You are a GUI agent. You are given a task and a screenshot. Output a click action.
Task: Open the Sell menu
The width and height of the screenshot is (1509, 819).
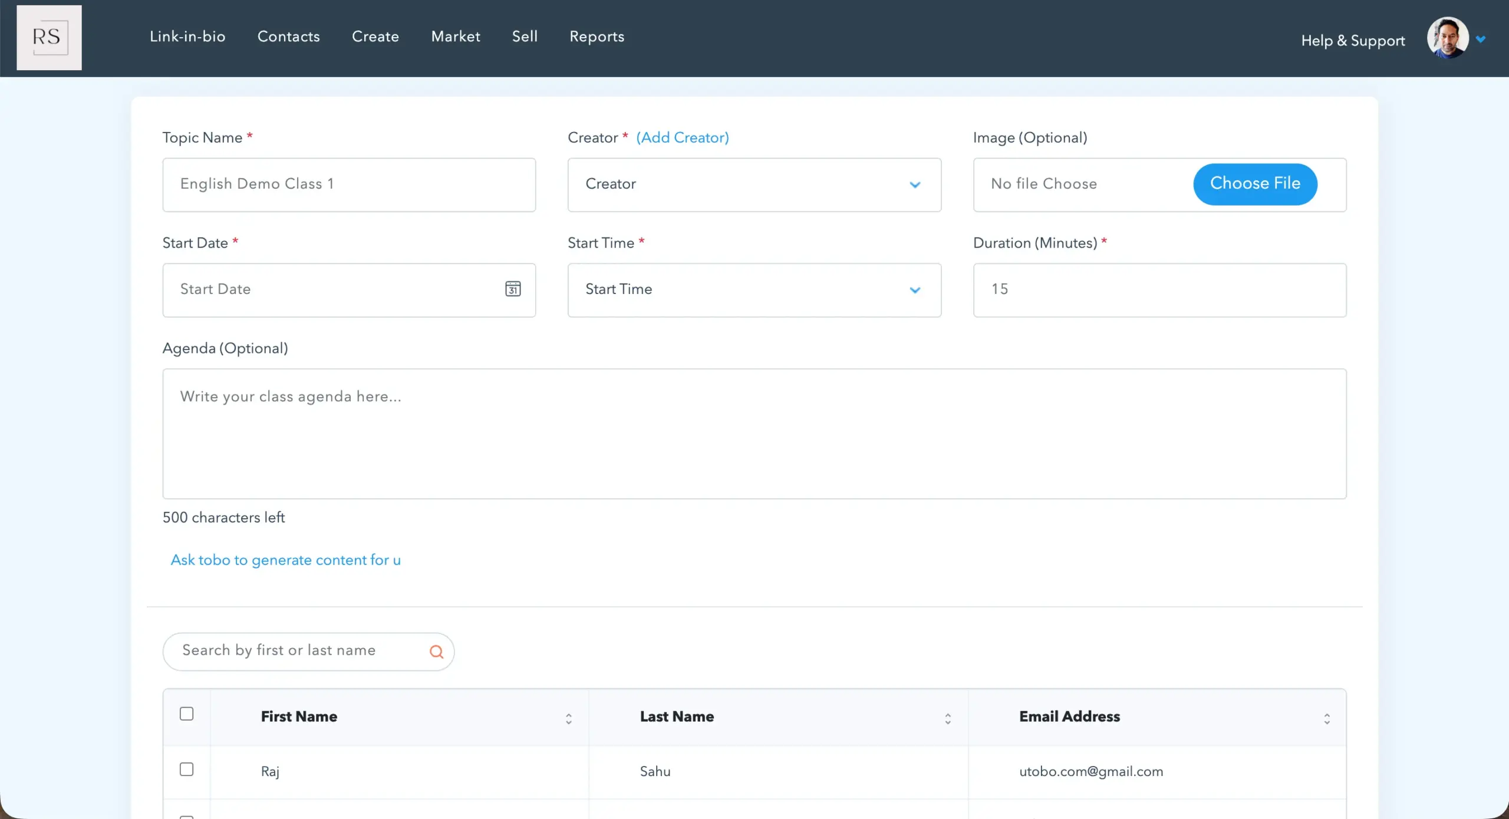pyautogui.click(x=525, y=37)
